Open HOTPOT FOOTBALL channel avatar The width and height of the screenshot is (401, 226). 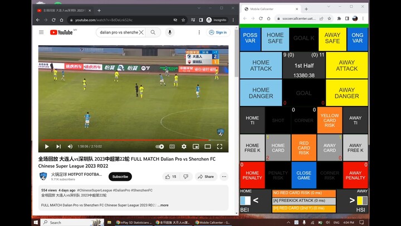[x=43, y=176]
